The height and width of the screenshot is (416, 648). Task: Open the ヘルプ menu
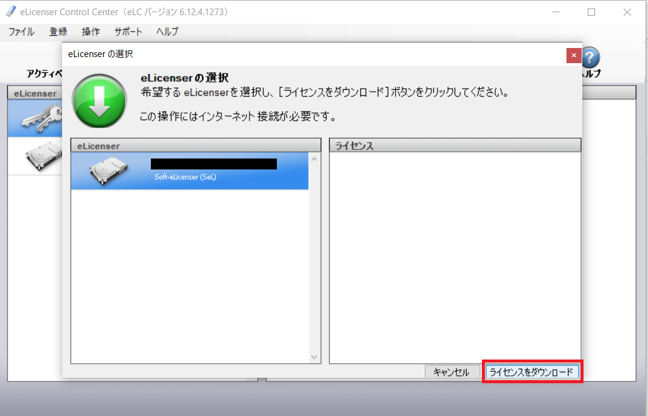(x=166, y=32)
